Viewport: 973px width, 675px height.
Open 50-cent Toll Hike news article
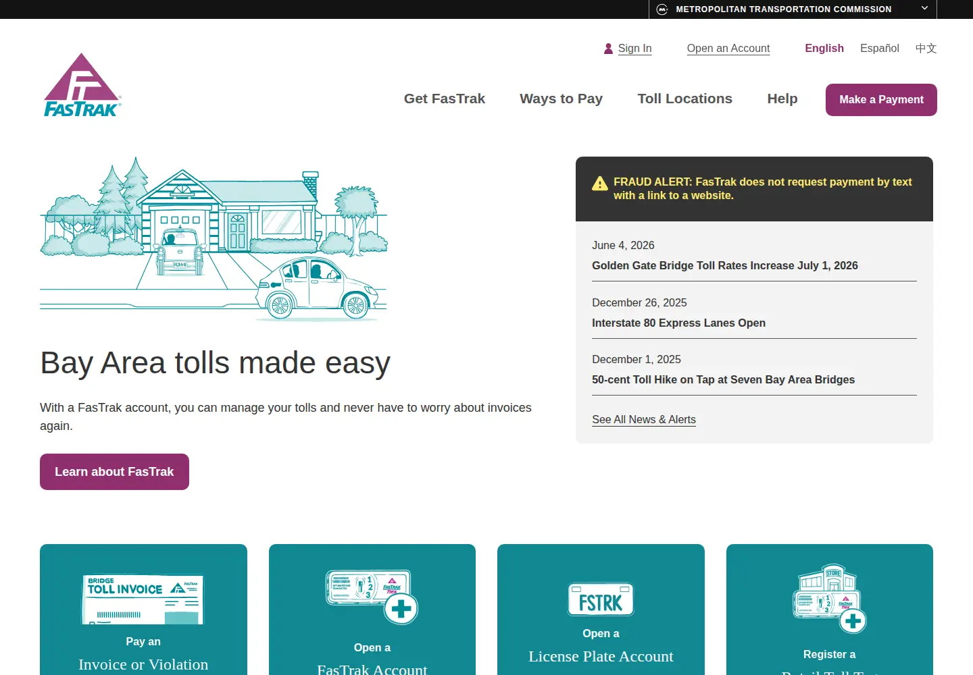(723, 380)
